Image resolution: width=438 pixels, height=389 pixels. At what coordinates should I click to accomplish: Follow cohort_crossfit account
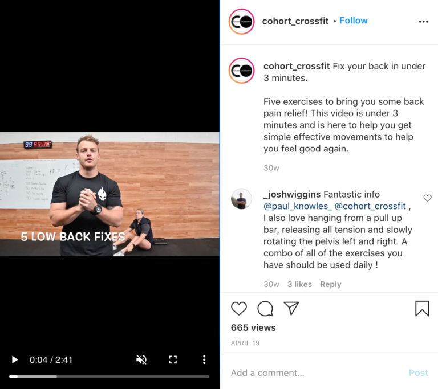click(x=354, y=21)
